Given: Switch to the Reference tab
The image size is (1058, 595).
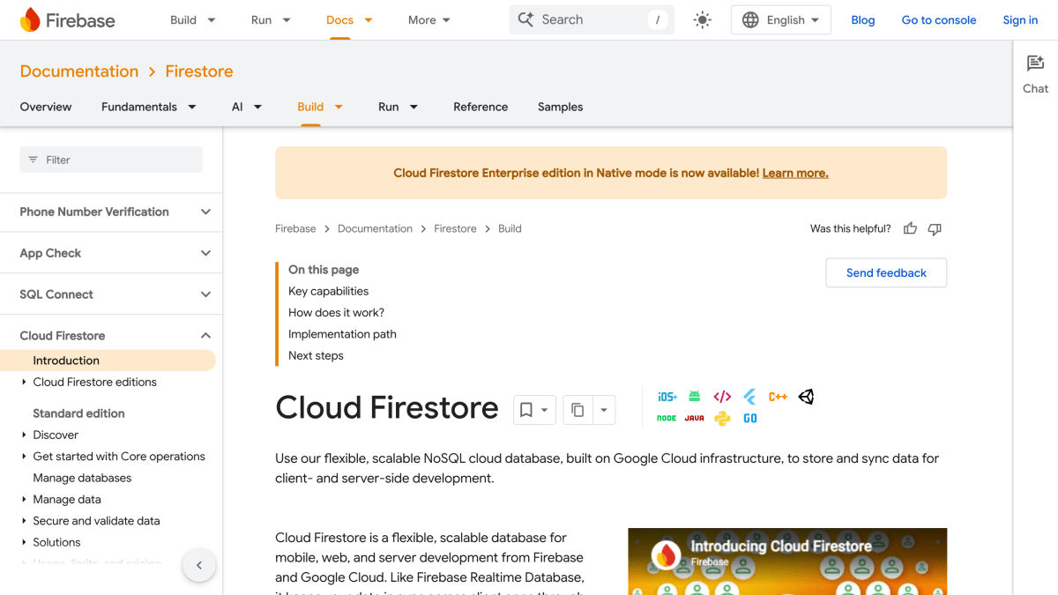Looking at the screenshot, I should click(x=481, y=107).
